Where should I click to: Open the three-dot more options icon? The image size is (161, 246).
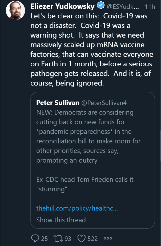point(107,238)
